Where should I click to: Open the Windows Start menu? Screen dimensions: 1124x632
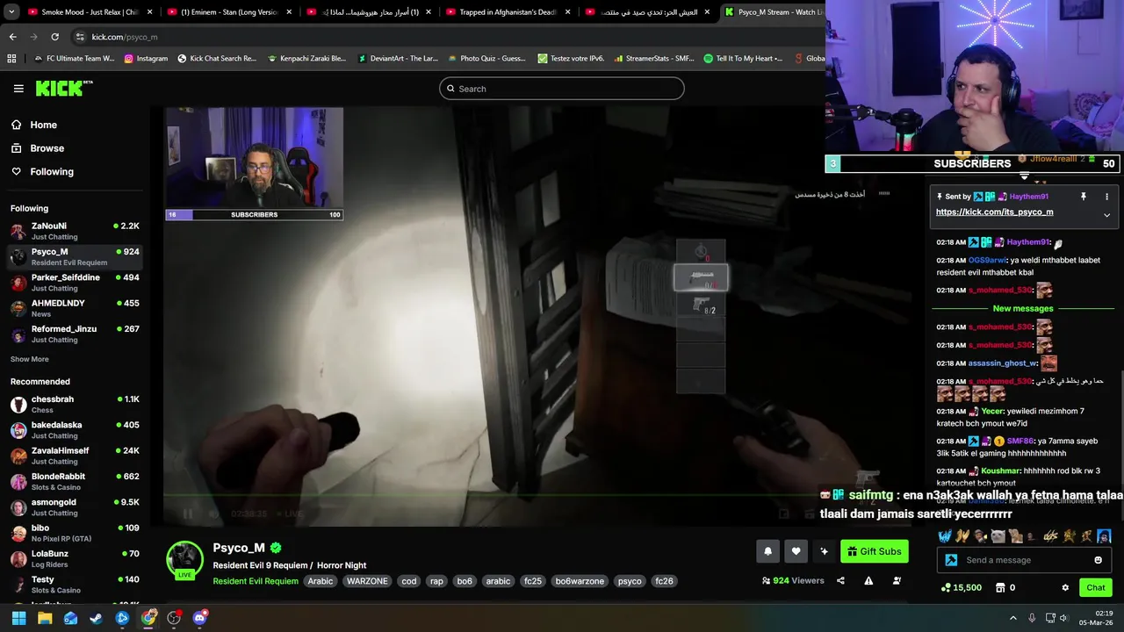pyautogui.click(x=18, y=618)
